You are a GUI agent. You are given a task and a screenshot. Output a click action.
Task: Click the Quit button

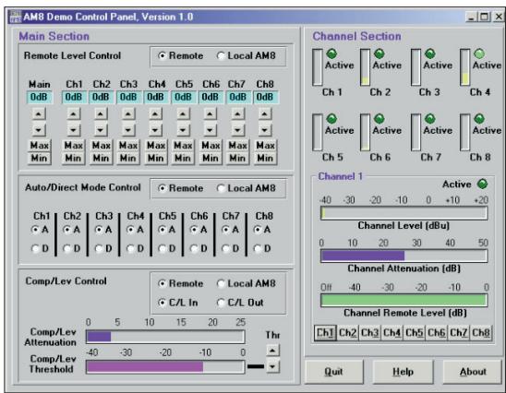pos(333,372)
